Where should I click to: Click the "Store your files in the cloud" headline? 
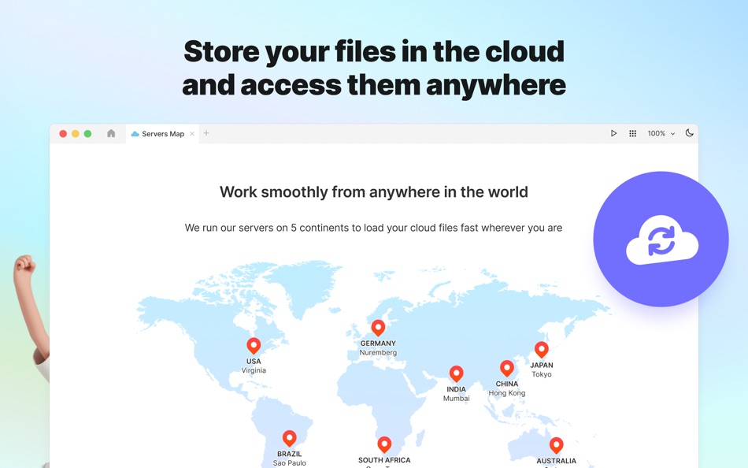click(374, 51)
